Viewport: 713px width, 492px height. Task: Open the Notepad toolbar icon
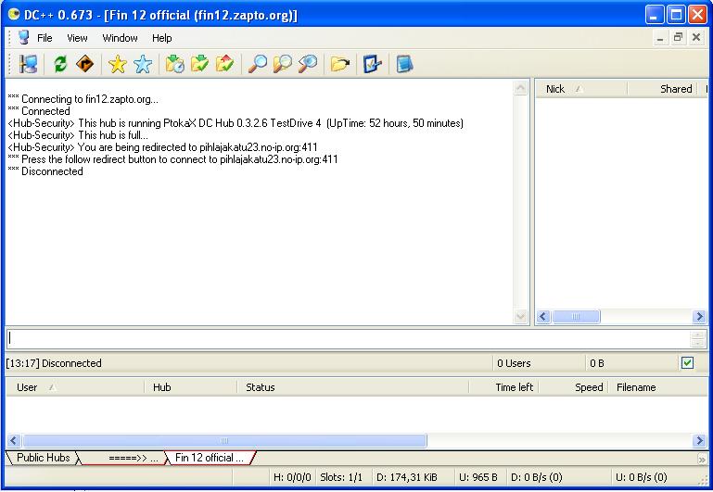[x=404, y=64]
